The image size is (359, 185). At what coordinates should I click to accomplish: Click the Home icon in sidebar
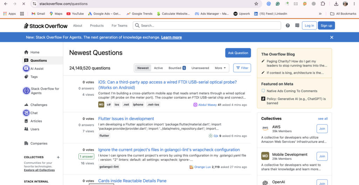[26, 52]
